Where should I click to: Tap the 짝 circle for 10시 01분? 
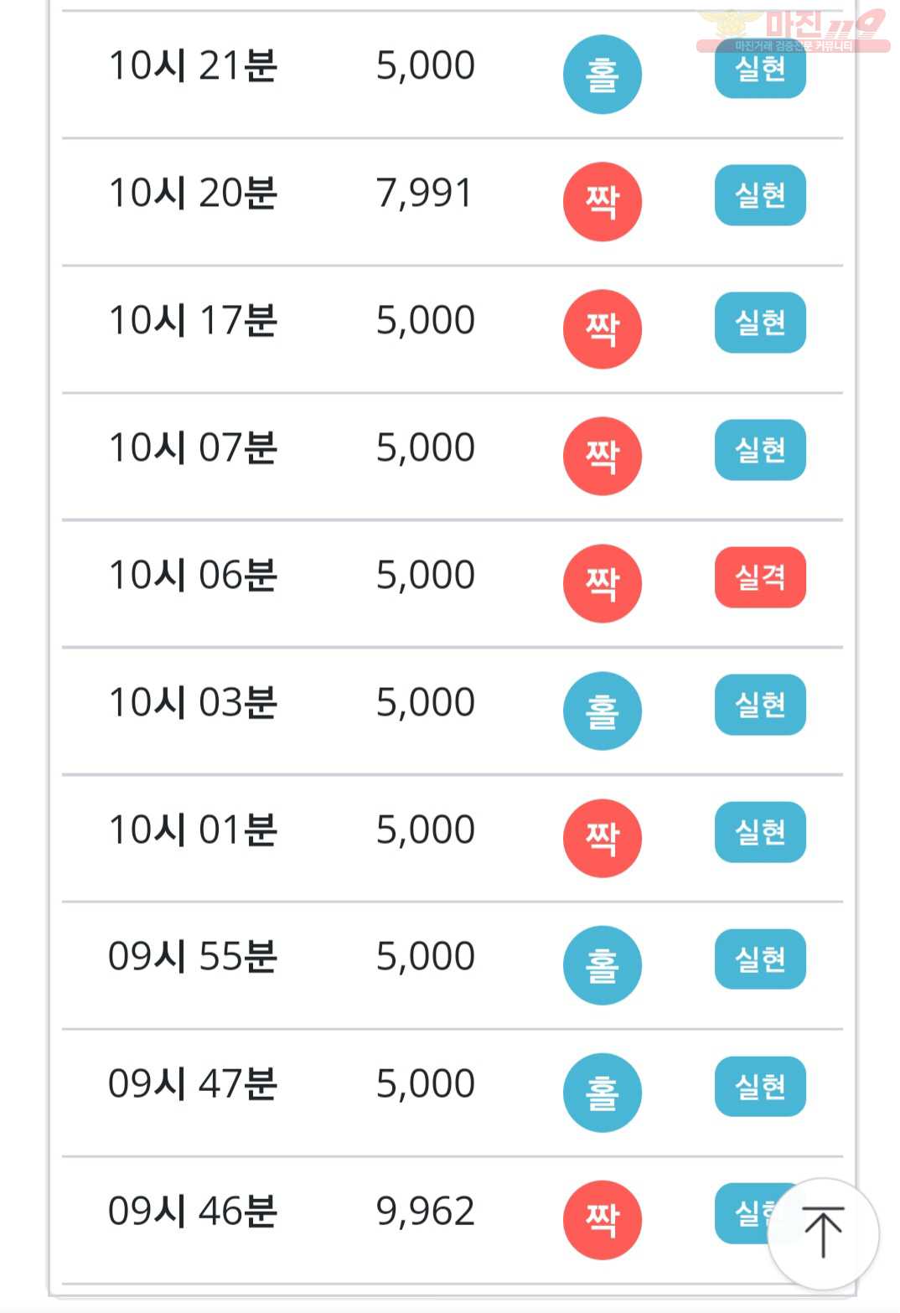click(x=602, y=838)
